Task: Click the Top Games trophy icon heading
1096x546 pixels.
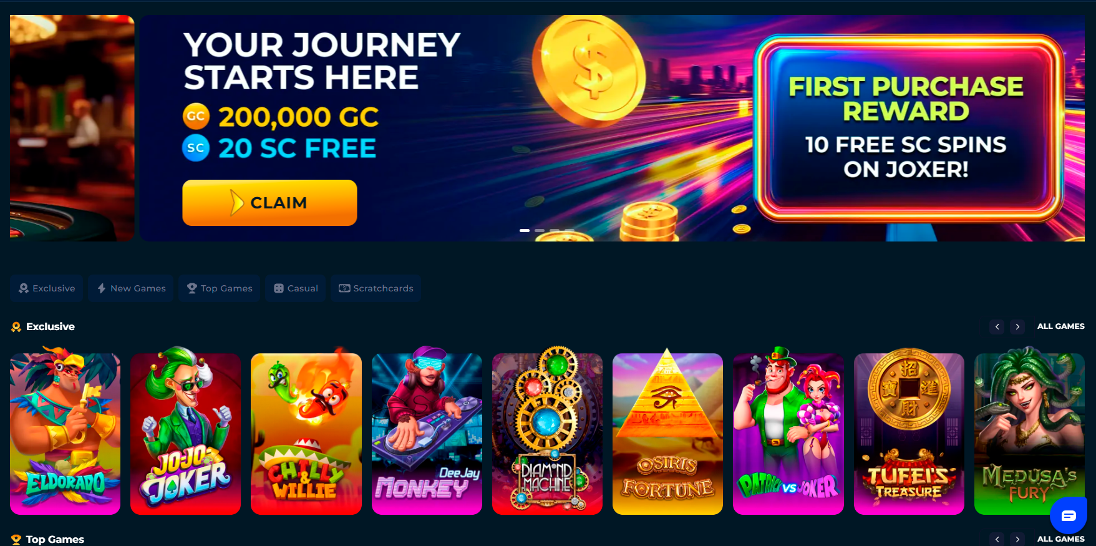Action: pyautogui.click(x=16, y=540)
